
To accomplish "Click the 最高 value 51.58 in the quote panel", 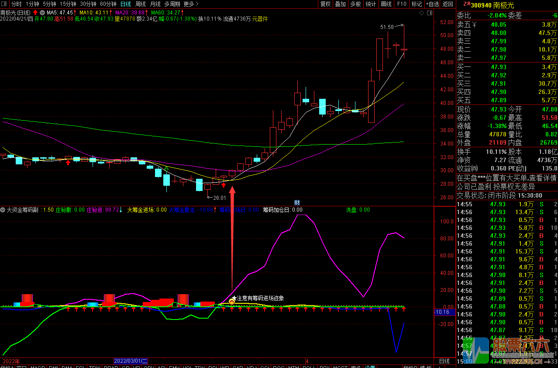I will click(x=549, y=118).
